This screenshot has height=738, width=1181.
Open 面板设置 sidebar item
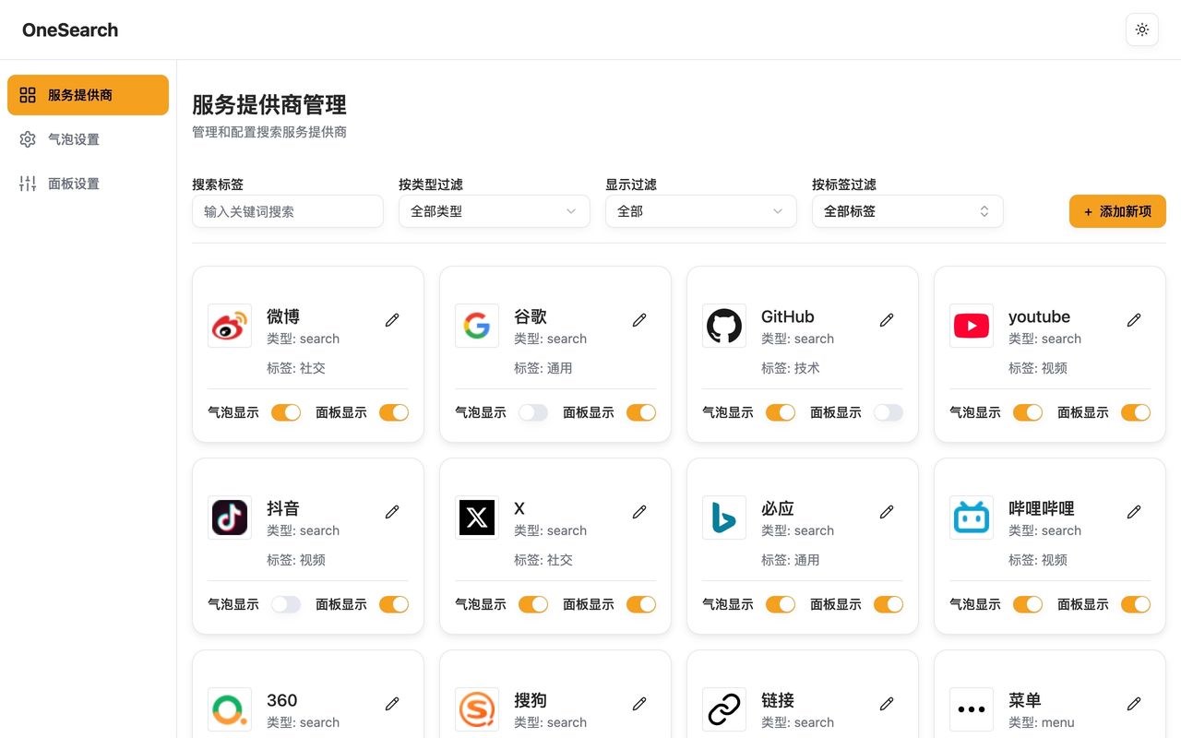pyautogui.click(x=88, y=184)
